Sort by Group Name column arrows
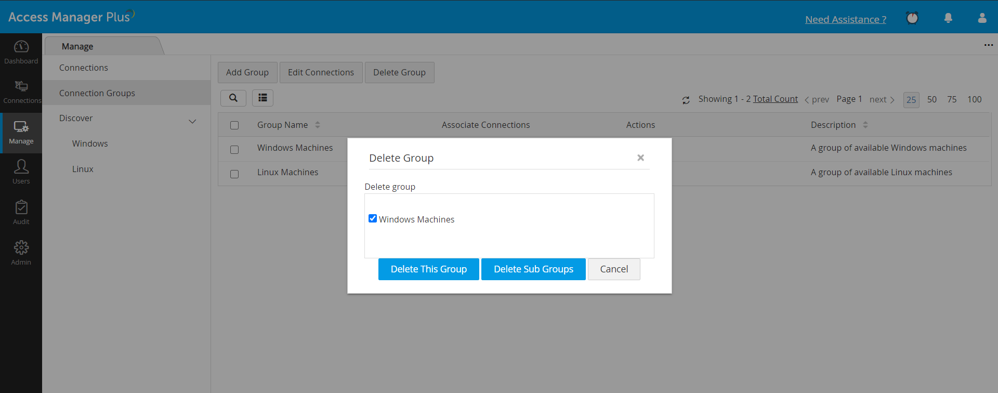Screen dimensions: 998x393 [318, 125]
